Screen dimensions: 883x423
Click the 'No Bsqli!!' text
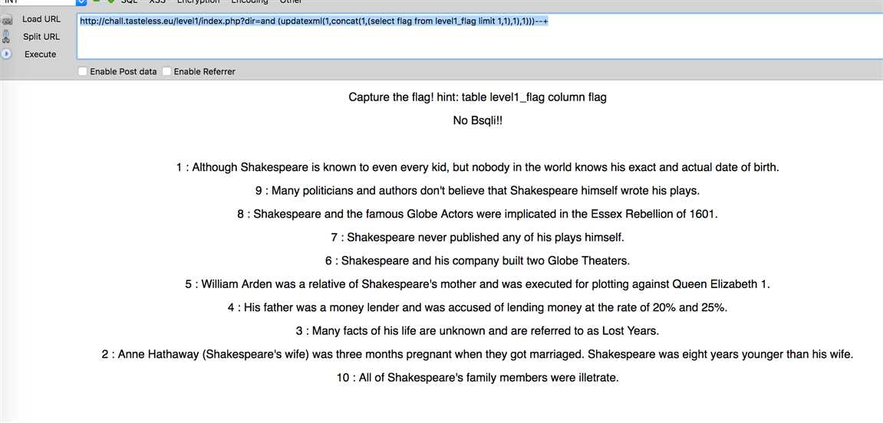[477, 121]
